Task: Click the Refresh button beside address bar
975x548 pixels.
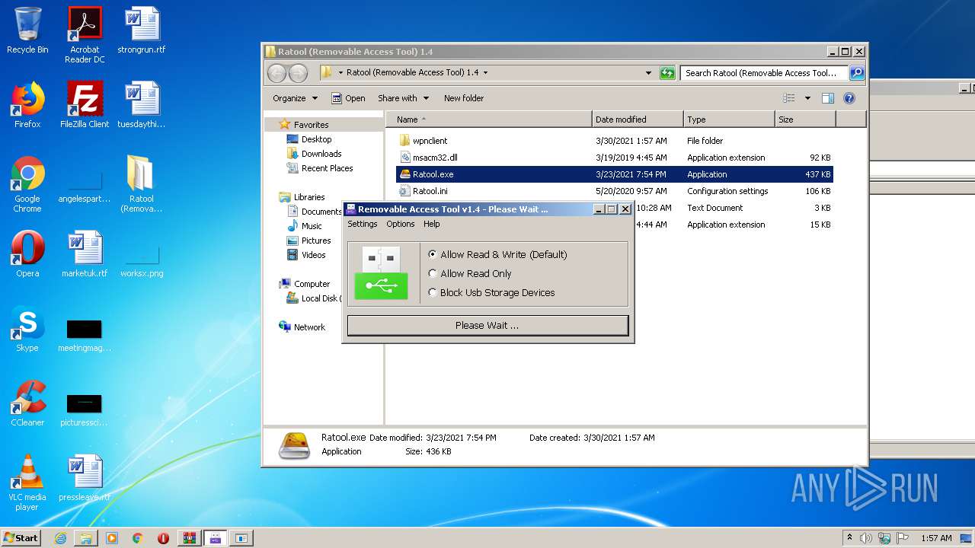Action: 667,73
